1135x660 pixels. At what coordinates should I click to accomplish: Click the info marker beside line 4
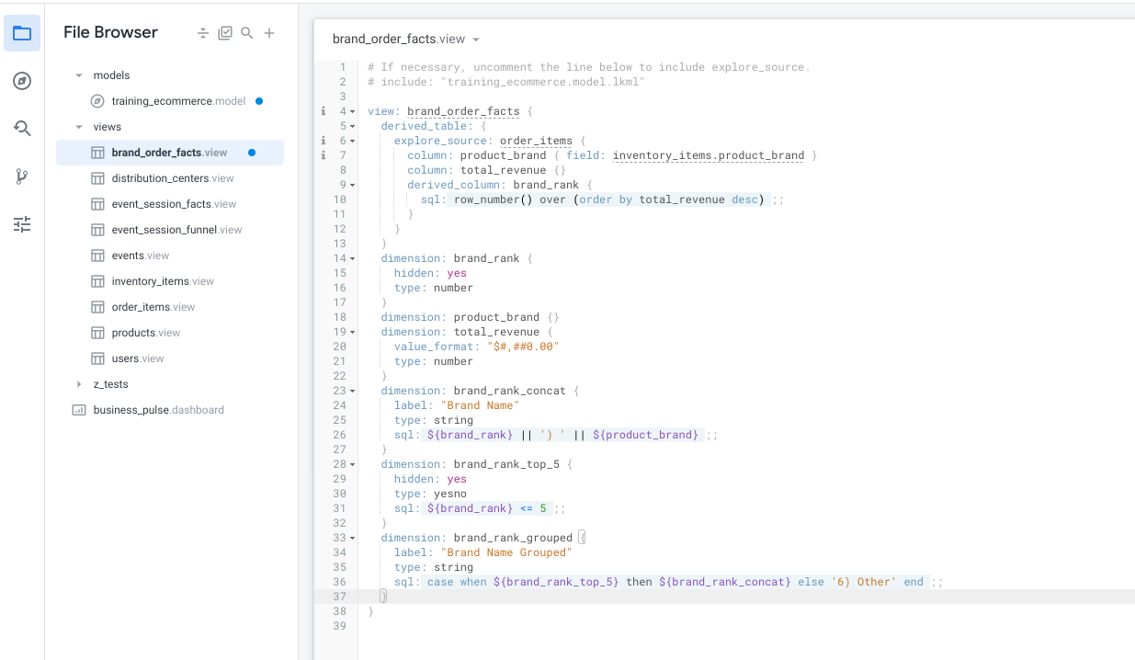tap(323, 111)
